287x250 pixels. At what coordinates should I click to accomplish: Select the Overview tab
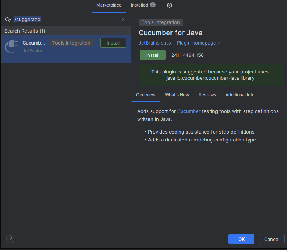145,95
